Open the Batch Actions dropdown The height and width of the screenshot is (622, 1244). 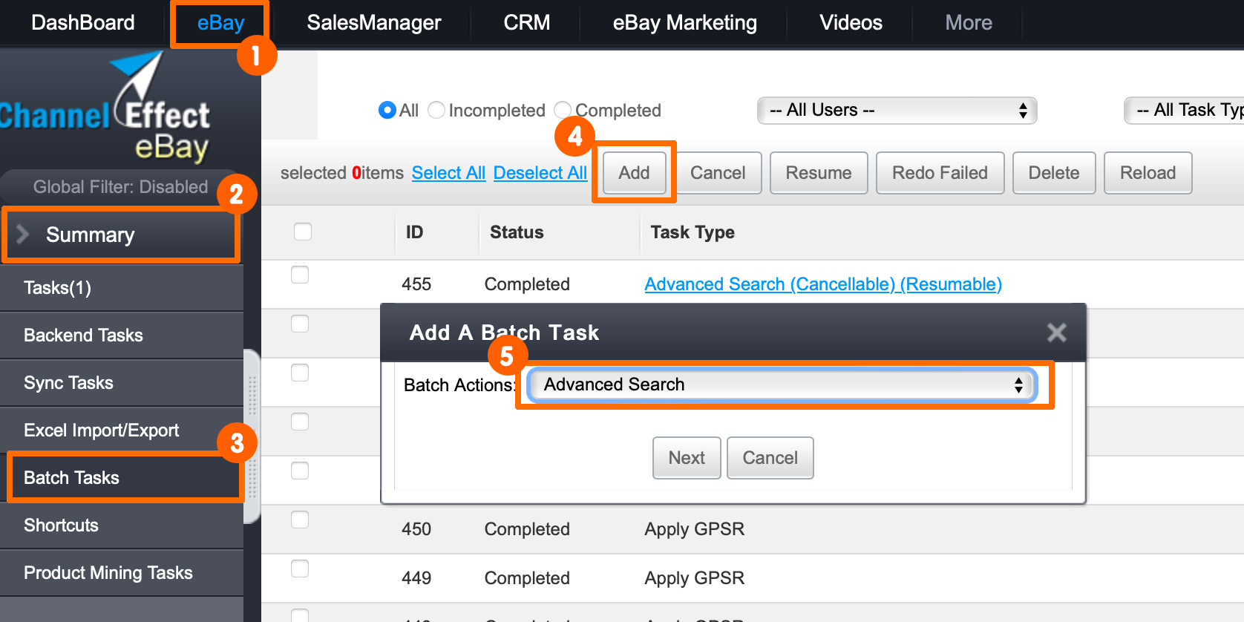point(782,384)
